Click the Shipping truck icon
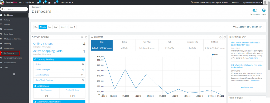Viewport: 270px width, 103px height. tap(1, 44)
